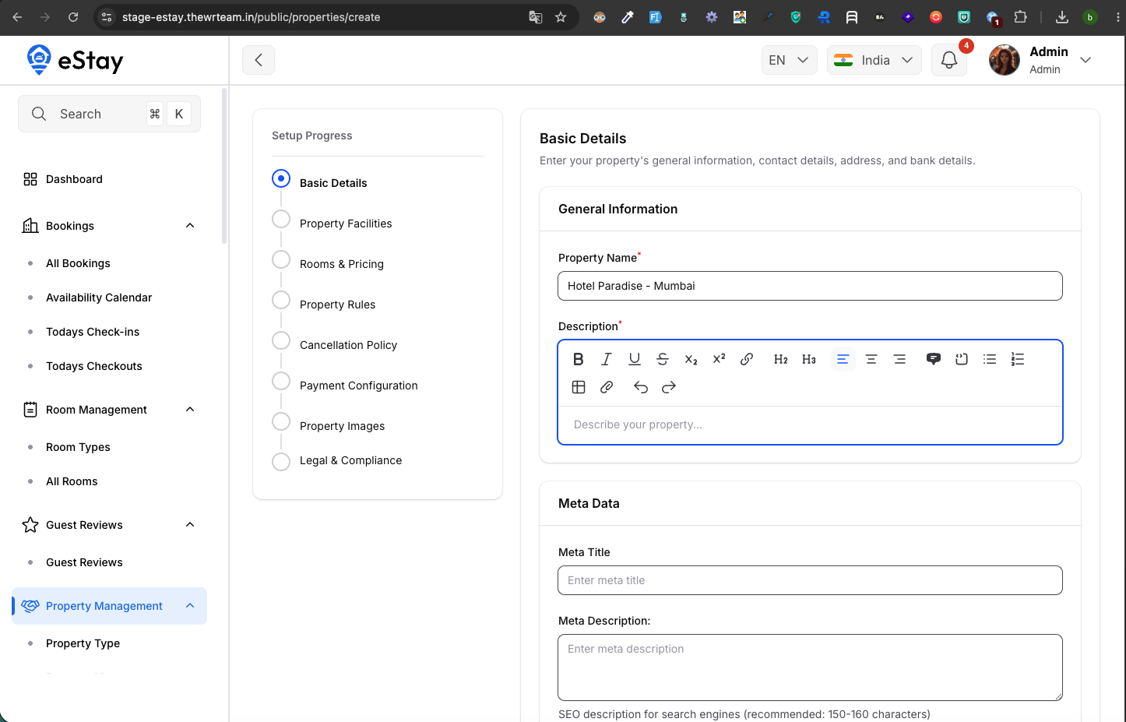Toggle italic formatting in description editor
Screen dimensions: 1126x722
click(x=606, y=359)
